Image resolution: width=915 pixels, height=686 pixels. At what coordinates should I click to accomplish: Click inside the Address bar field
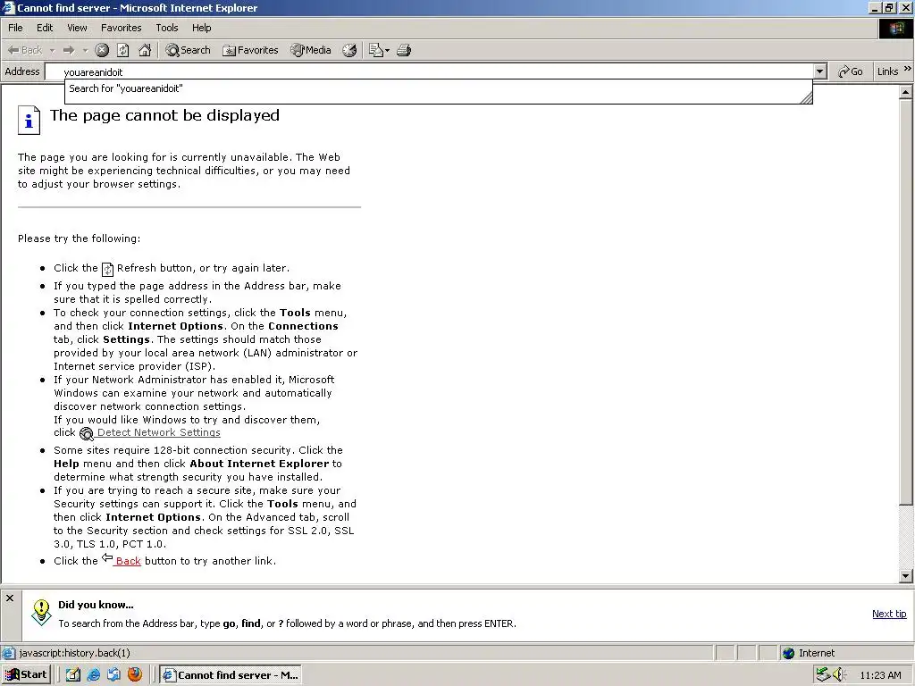point(430,71)
